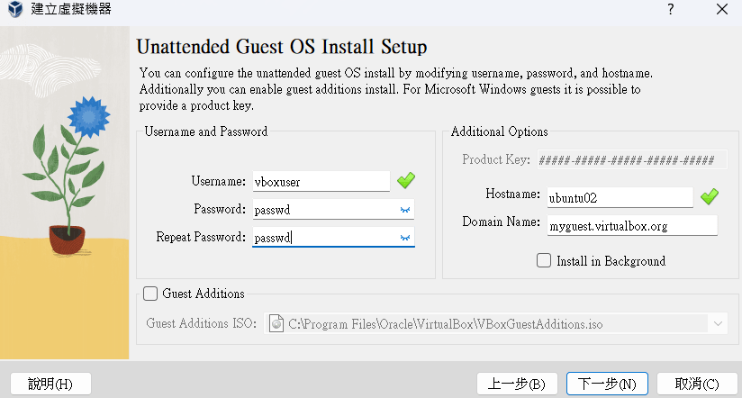
Task: Click the green checkmark beside Username
Action: pos(406,180)
